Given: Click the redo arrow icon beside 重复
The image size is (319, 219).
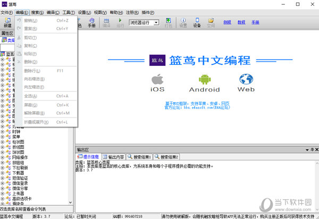Looking at the screenshot, I should coord(19,29).
